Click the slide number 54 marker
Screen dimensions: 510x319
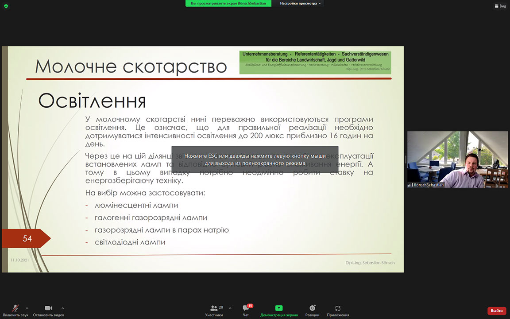click(26, 238)
